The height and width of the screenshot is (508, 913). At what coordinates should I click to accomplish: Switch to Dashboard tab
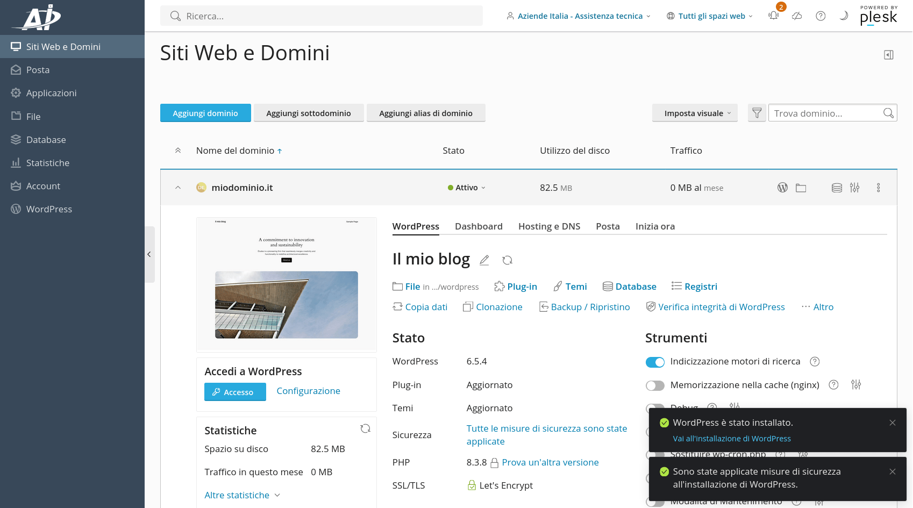coord(479,226)
